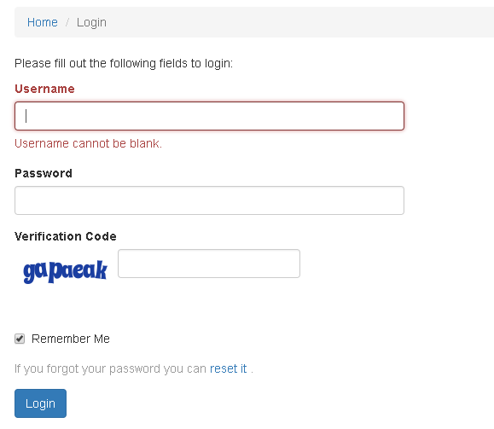
Task: Uncheck the Remember Me checkbox
Action: coord(20,339)
